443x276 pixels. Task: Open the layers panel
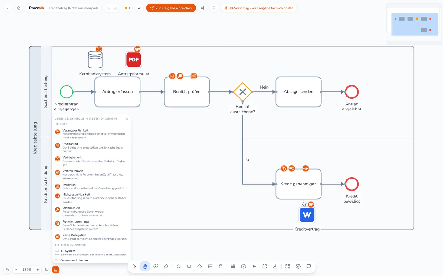244,267
